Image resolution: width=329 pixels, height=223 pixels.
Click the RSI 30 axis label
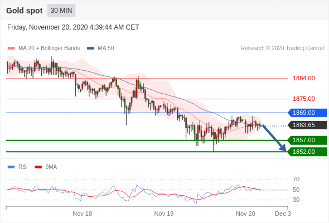[296, 200]
